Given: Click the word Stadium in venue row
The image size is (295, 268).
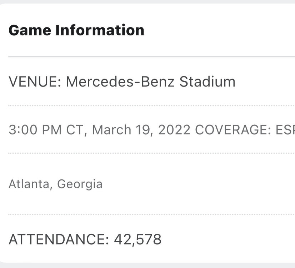Looking at the screenshot, I should [207, 82].
